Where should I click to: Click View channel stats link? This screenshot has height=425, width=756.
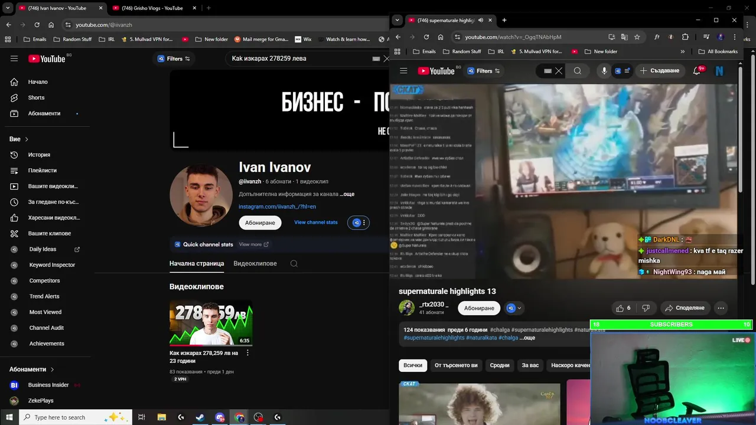coord(316,223)
